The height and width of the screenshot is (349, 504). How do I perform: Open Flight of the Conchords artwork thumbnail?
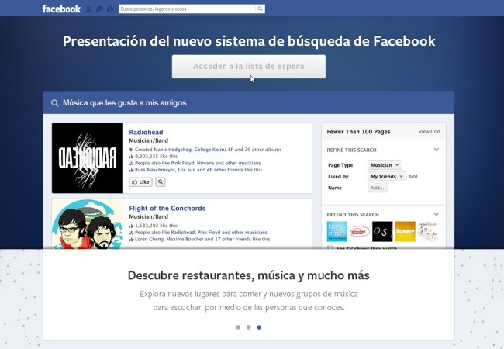87,224
